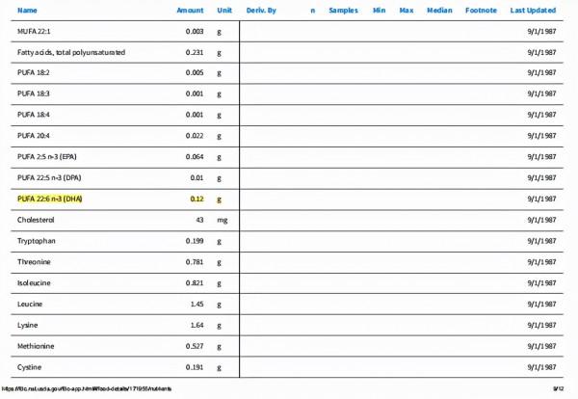Click the Cystine row name

(x=32, y=367)
